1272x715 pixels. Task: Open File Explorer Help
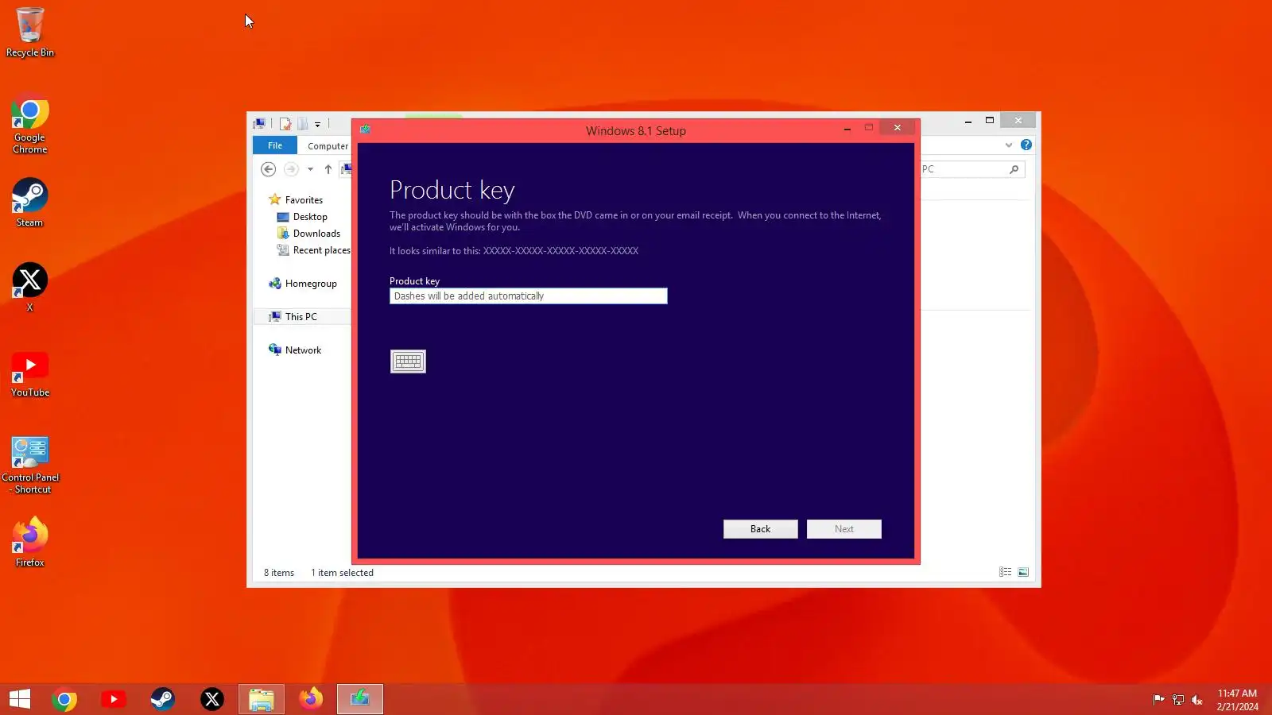coord(1026,145)
